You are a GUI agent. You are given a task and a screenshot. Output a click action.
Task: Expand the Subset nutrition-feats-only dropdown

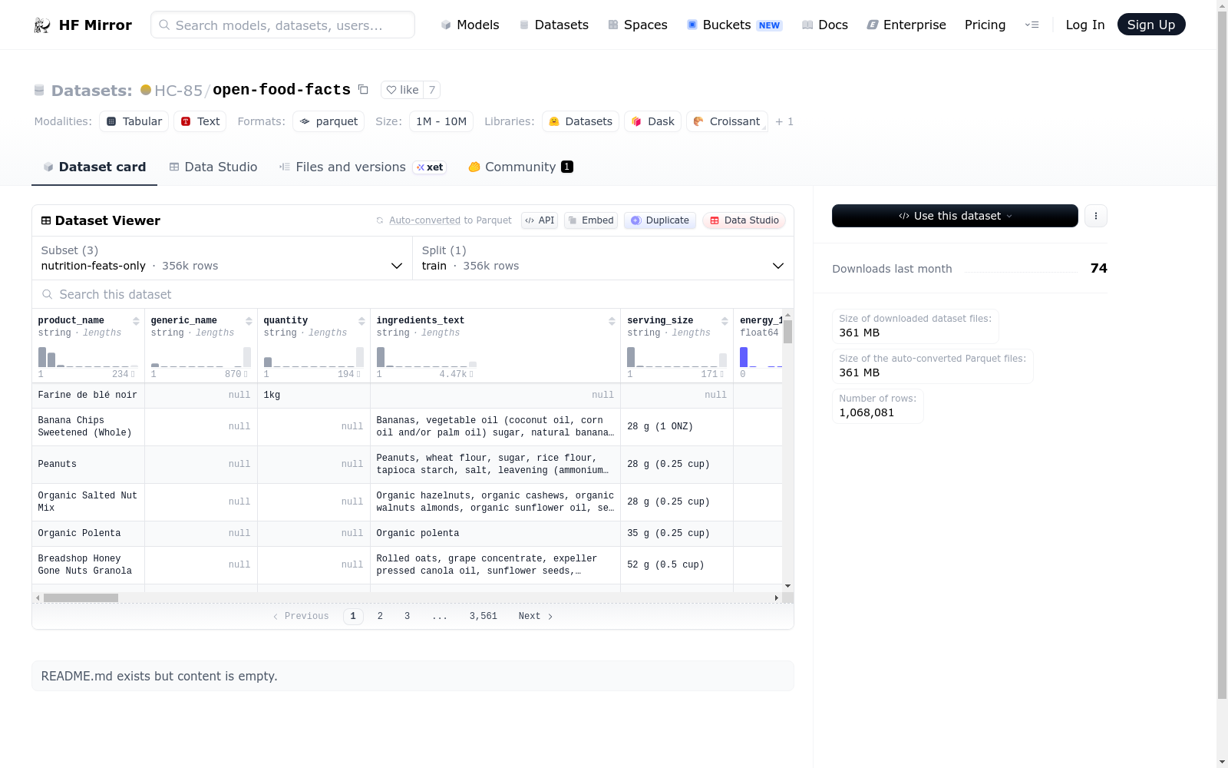pos(223,258)
